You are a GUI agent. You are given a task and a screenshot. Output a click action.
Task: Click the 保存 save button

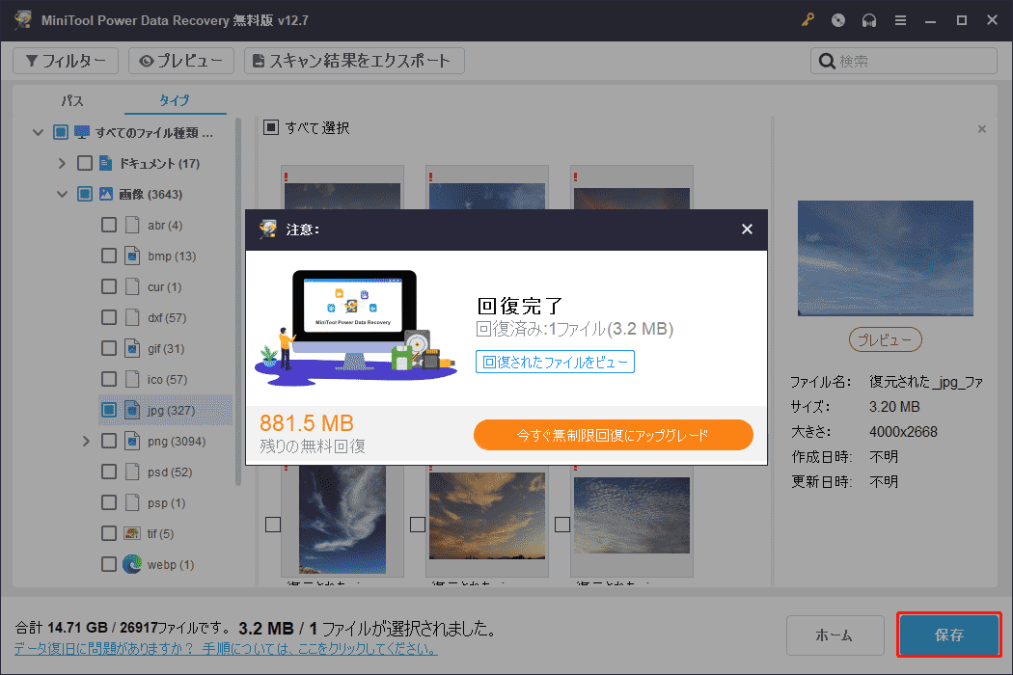pos(948,634)
